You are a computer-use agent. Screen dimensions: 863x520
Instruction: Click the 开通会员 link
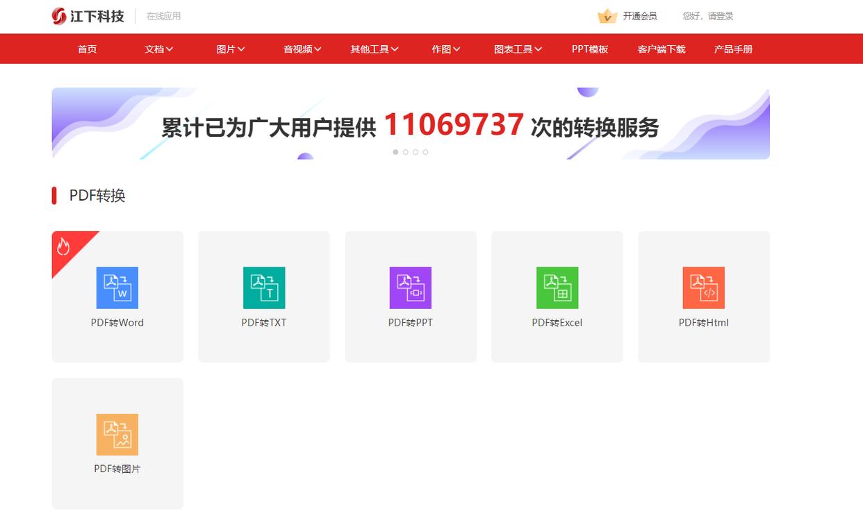639,16
